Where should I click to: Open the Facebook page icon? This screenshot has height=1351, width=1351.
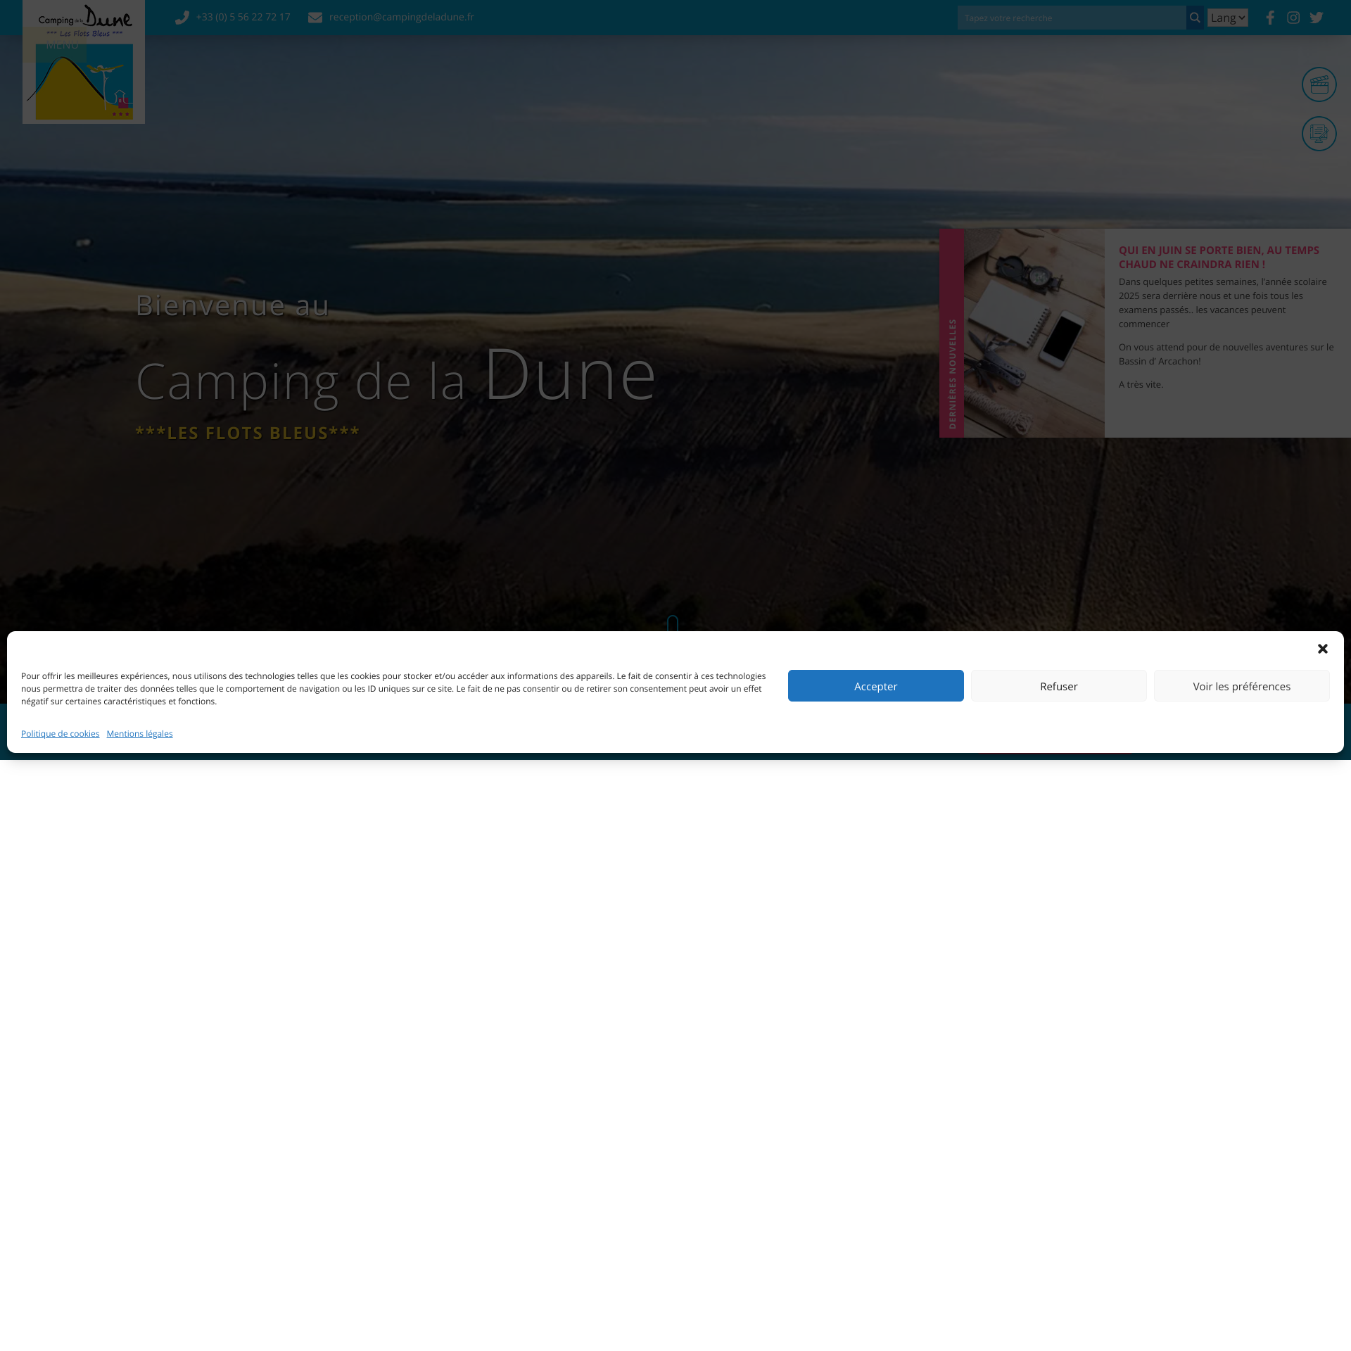click(x=1270, y=18)
